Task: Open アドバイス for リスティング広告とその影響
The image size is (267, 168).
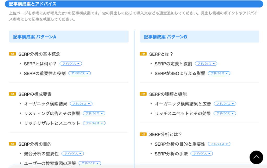Action: pos(94,113)
